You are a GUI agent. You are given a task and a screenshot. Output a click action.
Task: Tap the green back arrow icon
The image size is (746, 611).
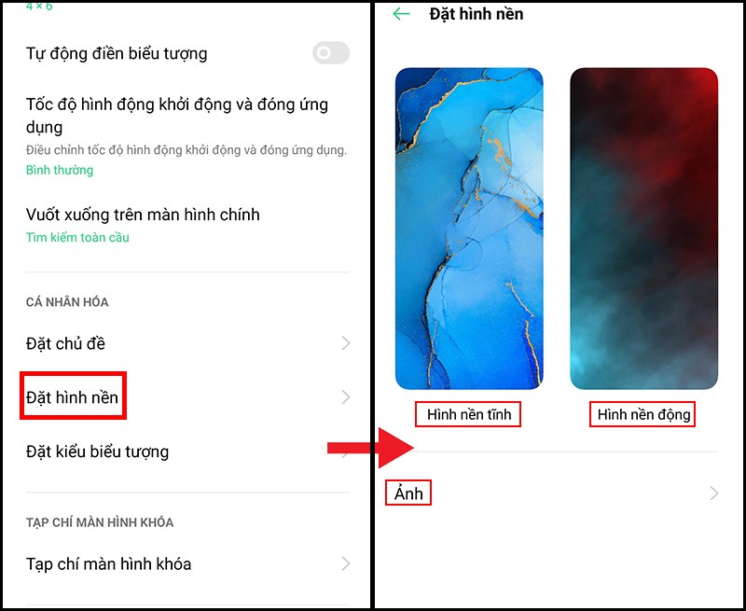(401, 14)
